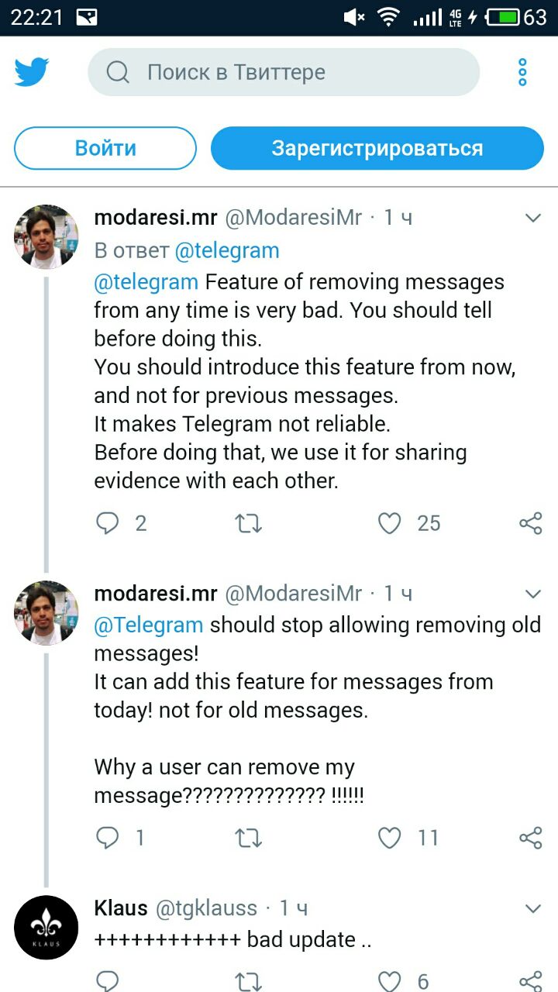Retweet the second modaresi.mr tweet
The height and width of the screenshot is (992, 558).
coord(248,838)
